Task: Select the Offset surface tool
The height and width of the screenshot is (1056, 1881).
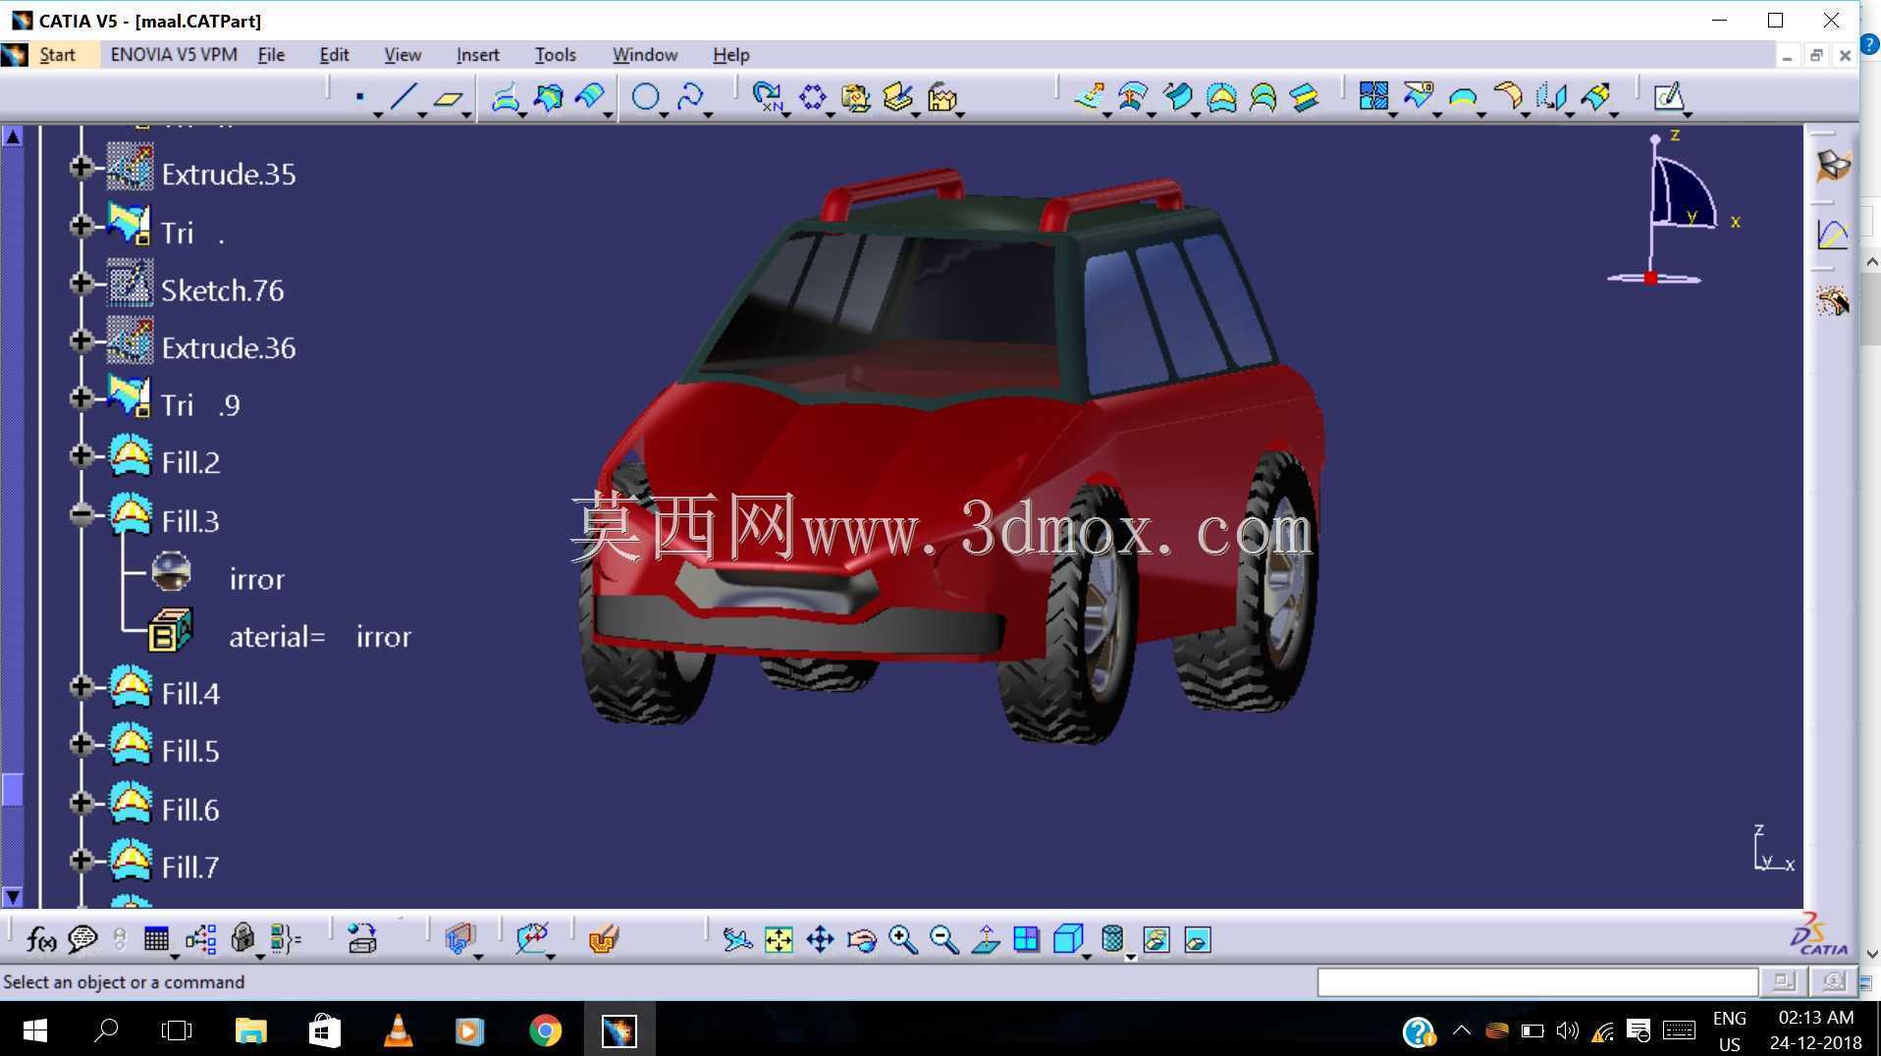Action: coord(1133,96)
